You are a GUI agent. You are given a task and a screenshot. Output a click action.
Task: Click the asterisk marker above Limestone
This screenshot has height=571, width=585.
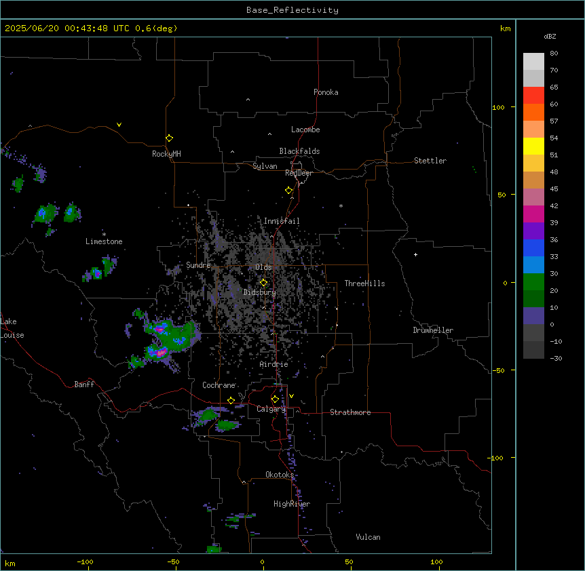pyautogui.click(x=104, y=235)
